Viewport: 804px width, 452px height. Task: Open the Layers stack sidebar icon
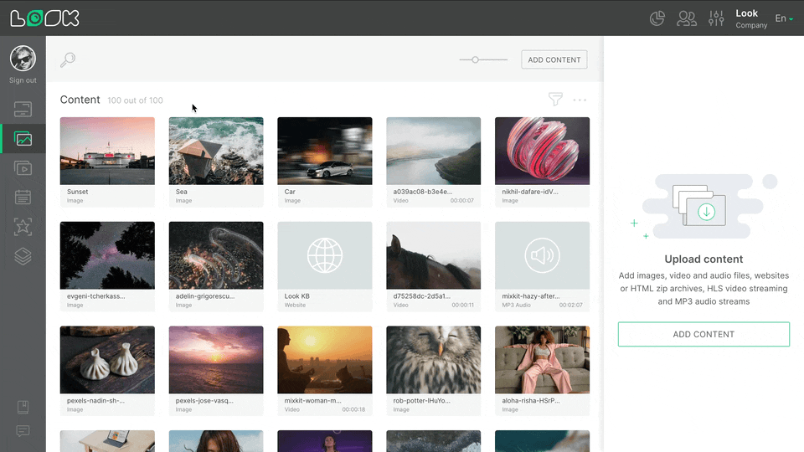[x=23, y=256]
